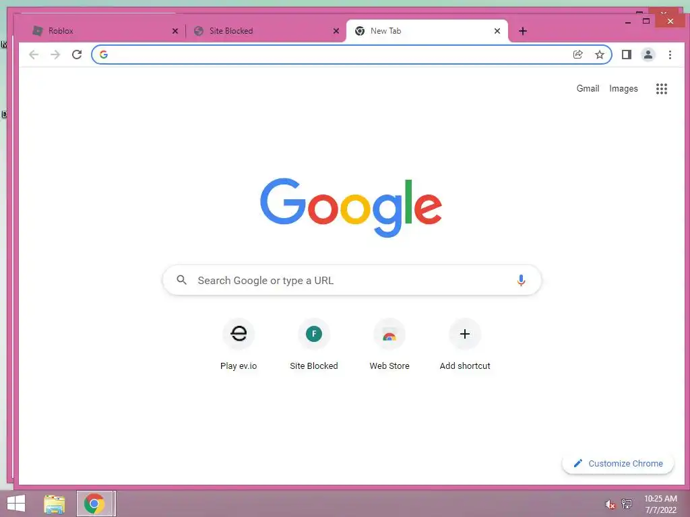This screenshot has height=517, width=690.
Task: Click the browser back arrow
Action: [34, 55]
